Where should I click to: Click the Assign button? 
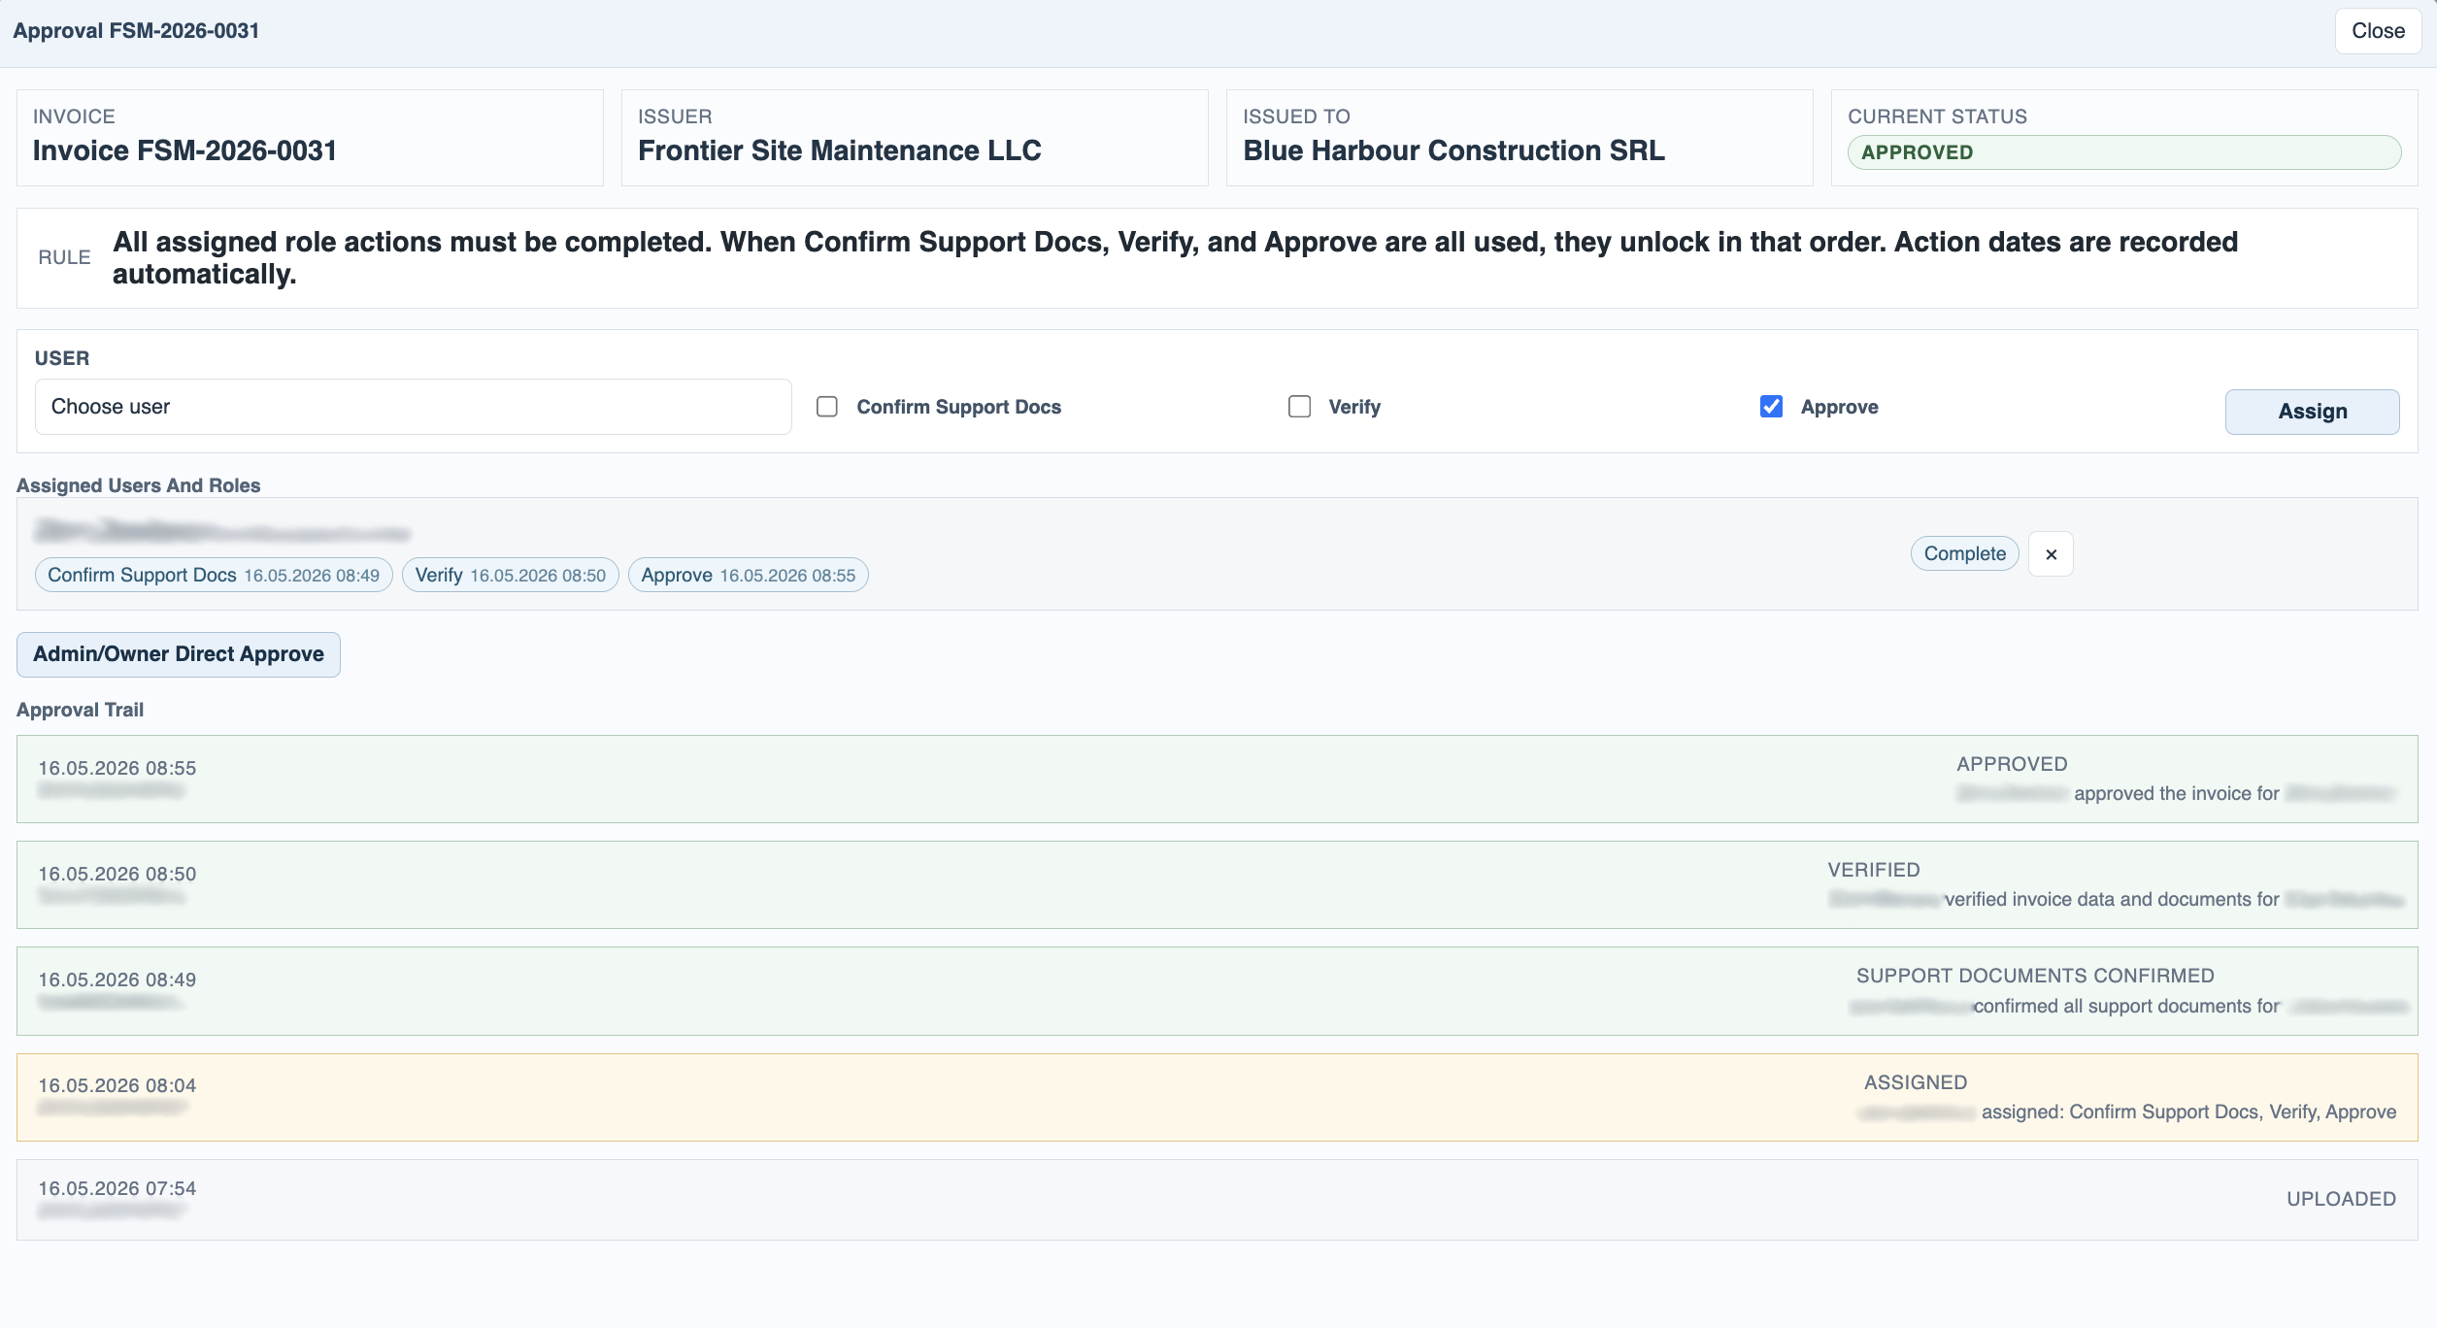(x=2312, y=412)
